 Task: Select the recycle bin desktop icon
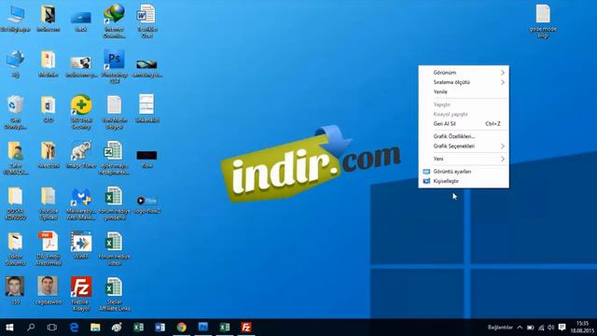coord(16,112)
